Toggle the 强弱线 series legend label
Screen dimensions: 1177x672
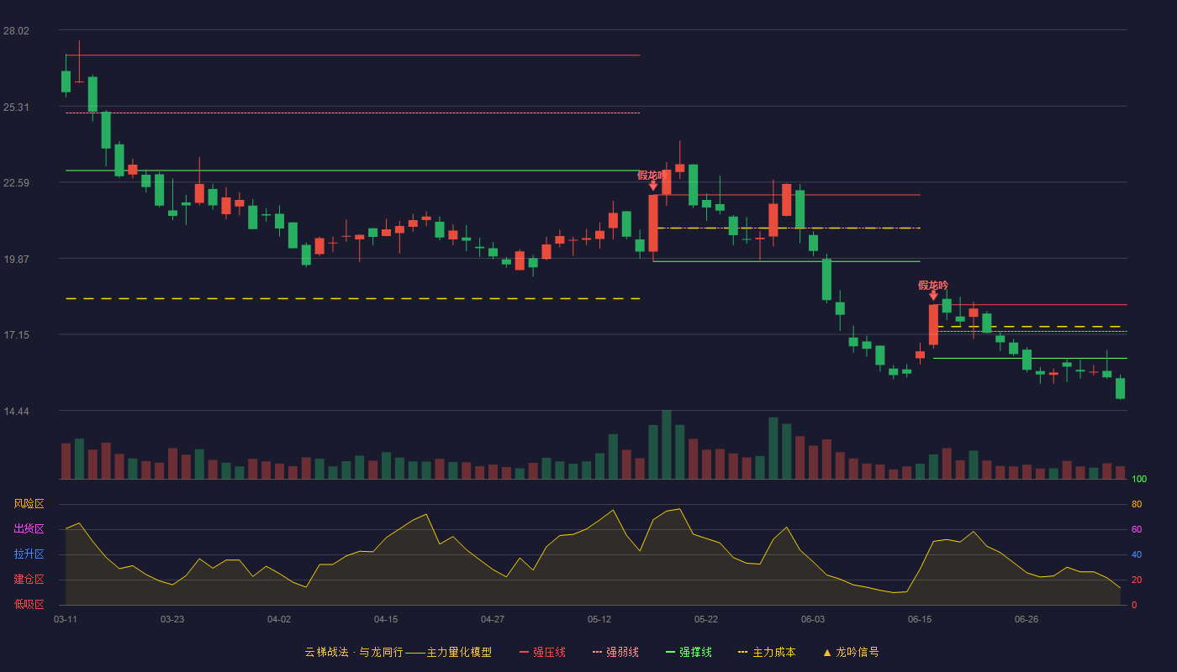[622, 653]
